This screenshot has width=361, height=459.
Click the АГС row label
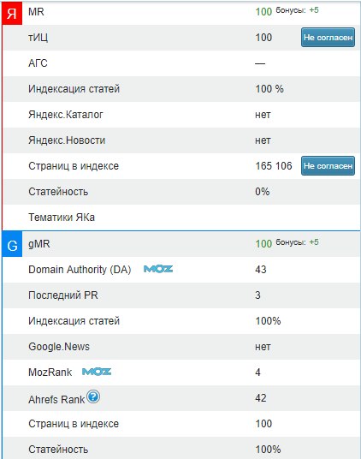[x=38, y=63]
